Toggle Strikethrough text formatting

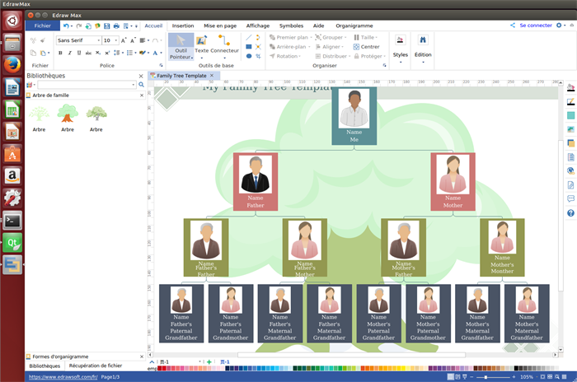click(x=88, y=53)
